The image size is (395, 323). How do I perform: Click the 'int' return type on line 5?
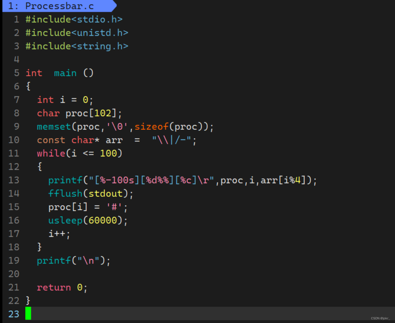pos(34,73)
